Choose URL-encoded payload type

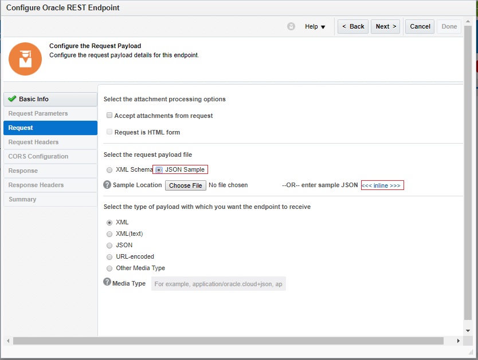pos(109,257)
